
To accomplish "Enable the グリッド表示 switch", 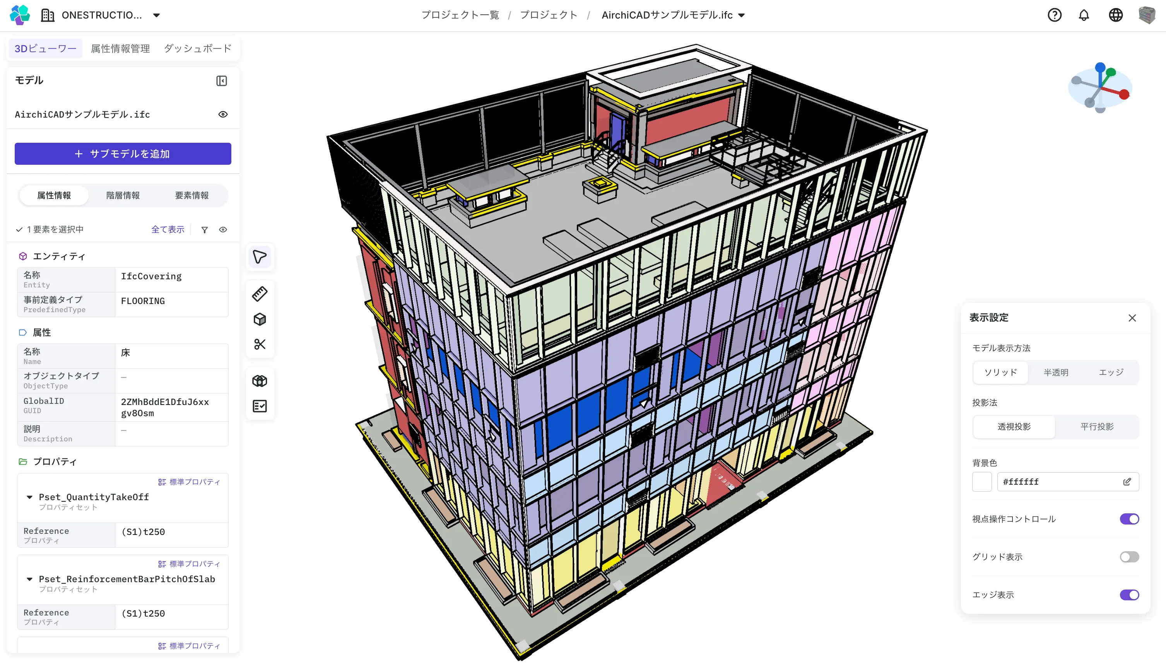I will coord(1129,557).
